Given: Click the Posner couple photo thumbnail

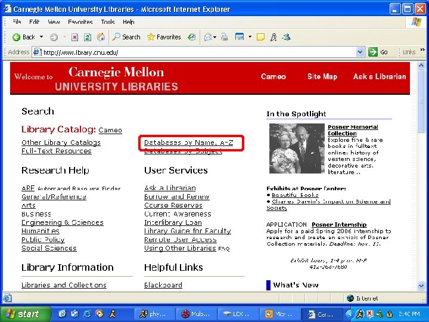Looking at the screenshot, I should tap(297, 148).
